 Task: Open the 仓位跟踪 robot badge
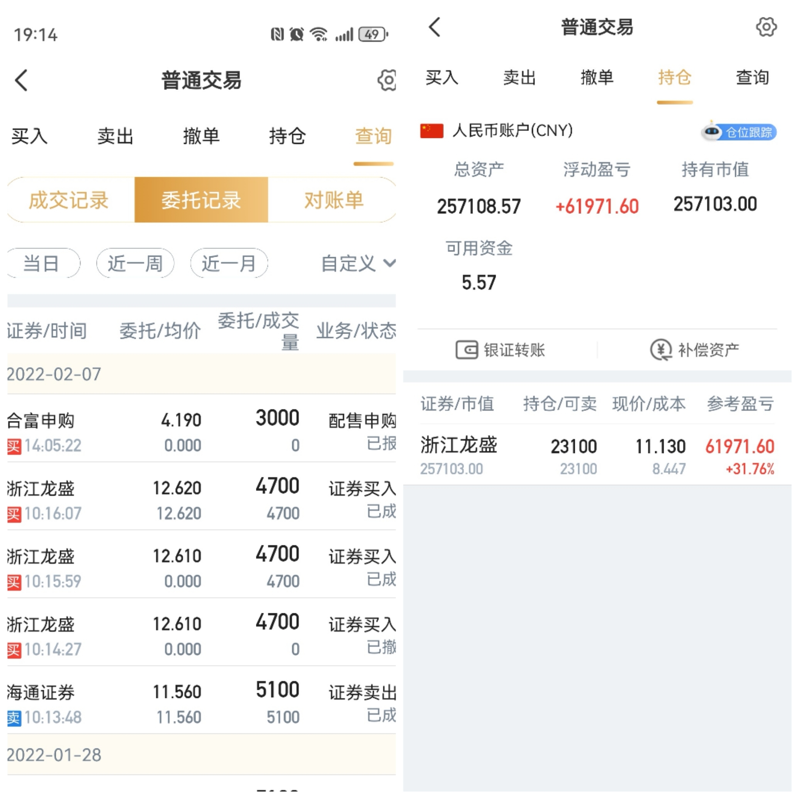click(x=739, y=132)
